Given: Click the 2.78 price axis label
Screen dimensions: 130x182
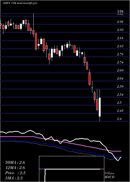Looking at the screenshot, I should 120,54.
